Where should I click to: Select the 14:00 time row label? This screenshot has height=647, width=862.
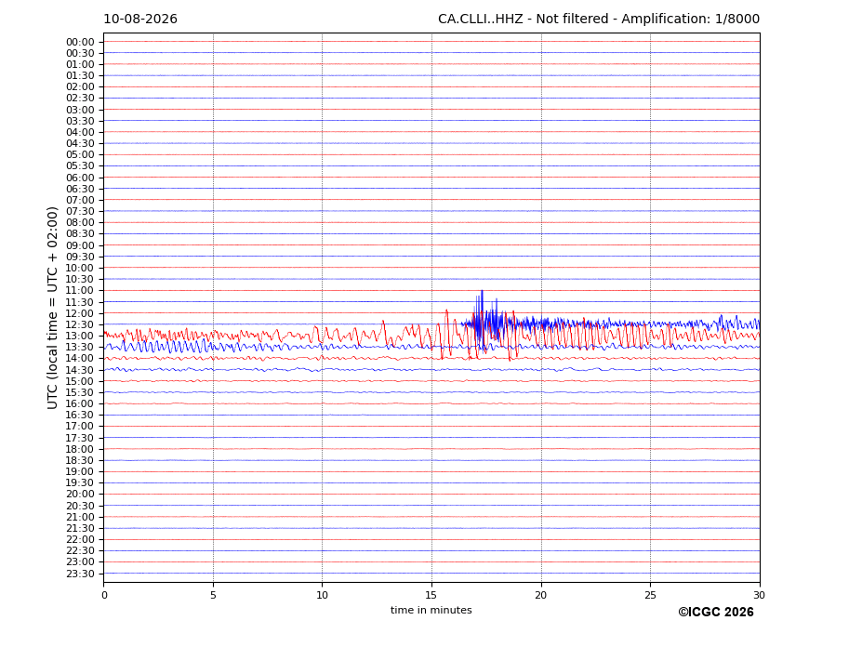click(80, 359)
